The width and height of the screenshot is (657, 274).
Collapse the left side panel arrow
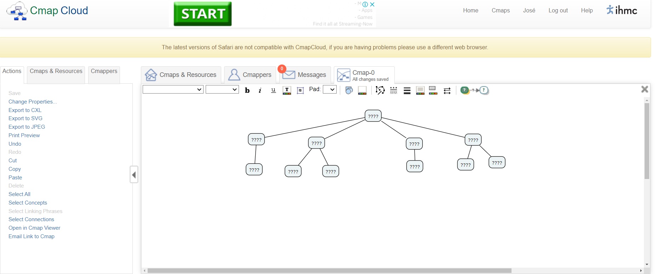(x=134, y=174)
